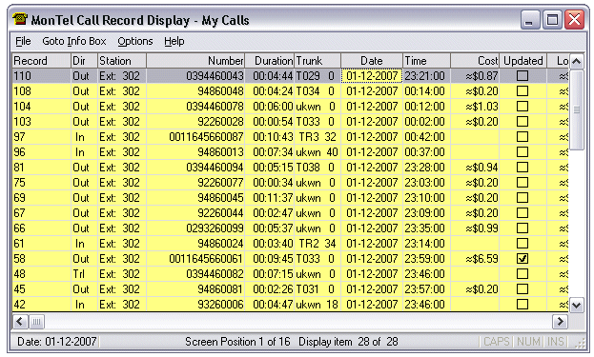The image size is (594, 357).
Task: Click number 93260006 cell
Action: click(x=195, y=304)
